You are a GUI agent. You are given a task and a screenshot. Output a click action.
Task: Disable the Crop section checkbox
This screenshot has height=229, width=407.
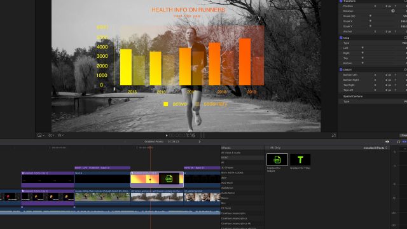341,38
